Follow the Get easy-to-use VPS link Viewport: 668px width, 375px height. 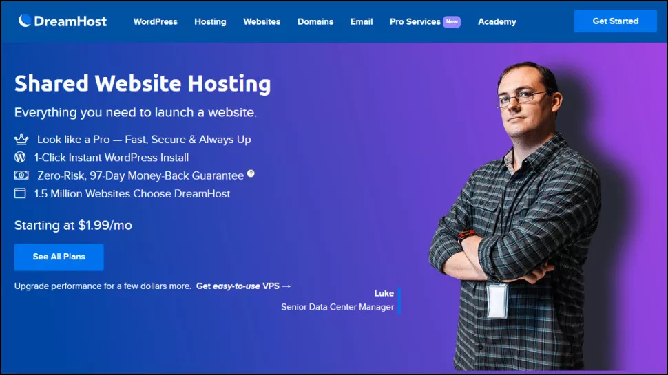pyautogui.click(x=243, y=286)
